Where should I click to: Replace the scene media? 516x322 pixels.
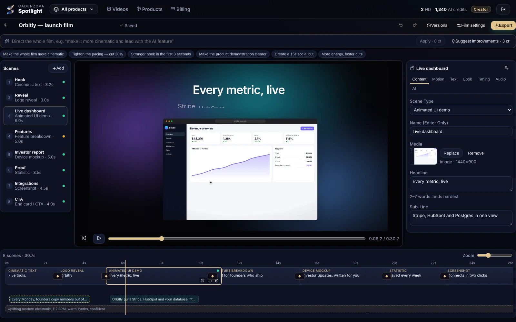tap(451, 153)
